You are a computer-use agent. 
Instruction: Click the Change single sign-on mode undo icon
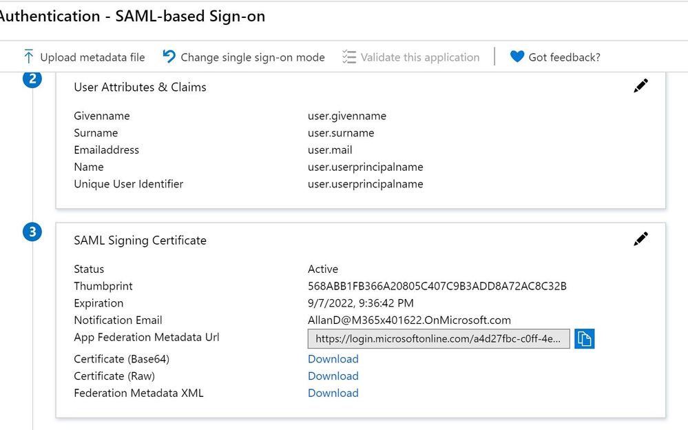coord(169,57)
